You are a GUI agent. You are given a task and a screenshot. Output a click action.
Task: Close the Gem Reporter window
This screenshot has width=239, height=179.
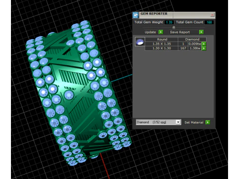pos(212,15)
